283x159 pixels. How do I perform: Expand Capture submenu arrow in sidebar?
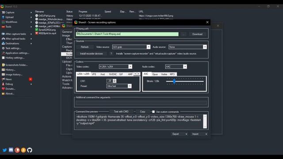(x=31, y=12)
